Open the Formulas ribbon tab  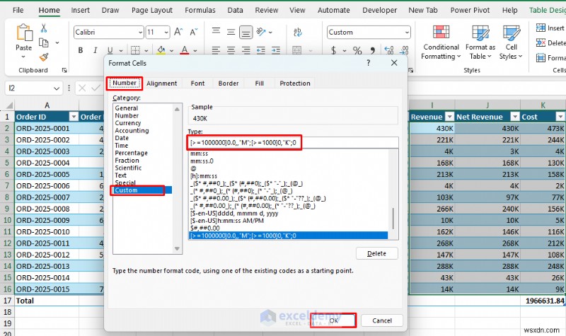[x=200, y=10]
